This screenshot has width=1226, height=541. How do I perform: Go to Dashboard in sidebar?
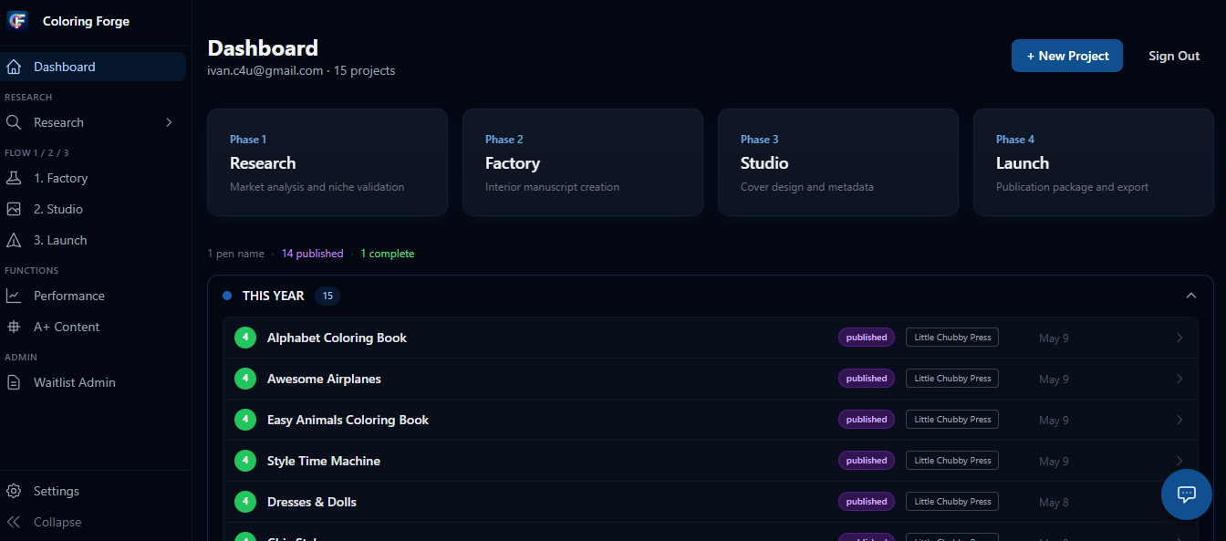click(93, 67)
